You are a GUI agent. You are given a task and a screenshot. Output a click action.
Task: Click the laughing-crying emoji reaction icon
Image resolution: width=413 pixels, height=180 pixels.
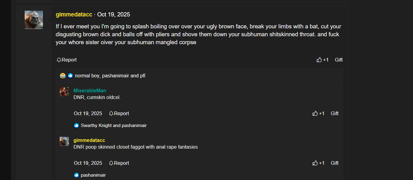click(x=63, y=76)
